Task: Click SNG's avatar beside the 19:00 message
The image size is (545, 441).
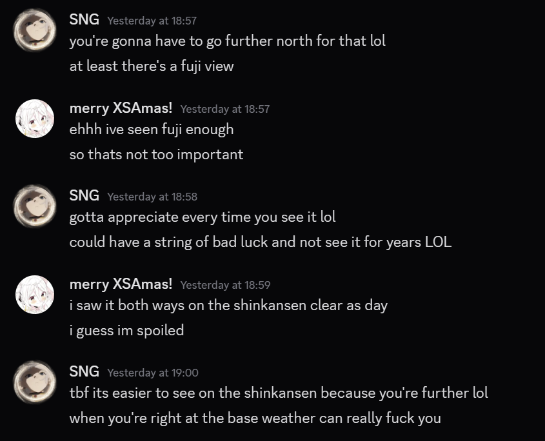Action: [34, 382]
